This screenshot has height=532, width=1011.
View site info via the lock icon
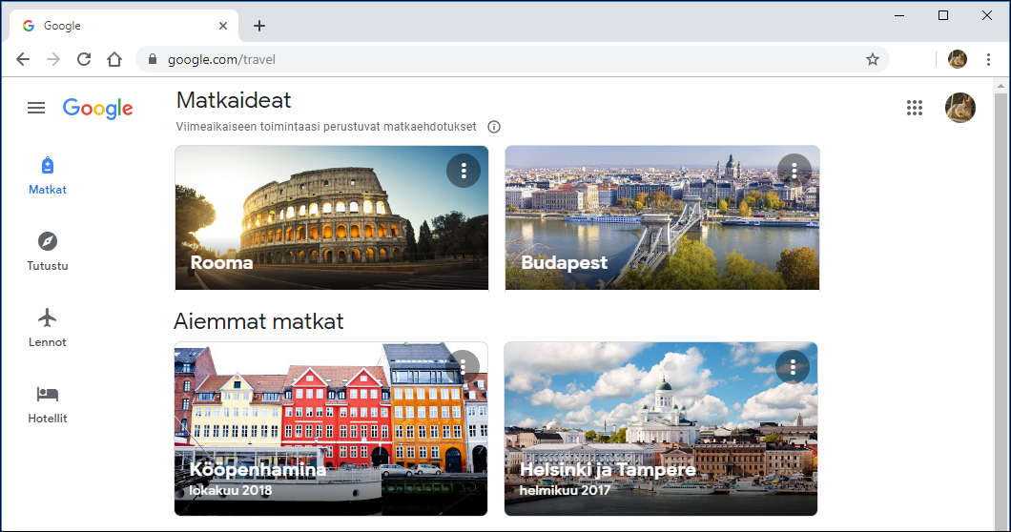point(153,59)
